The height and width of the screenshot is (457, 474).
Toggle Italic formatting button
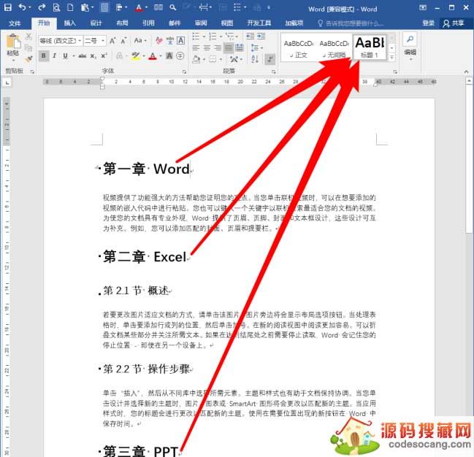click(x=55, y=56)
